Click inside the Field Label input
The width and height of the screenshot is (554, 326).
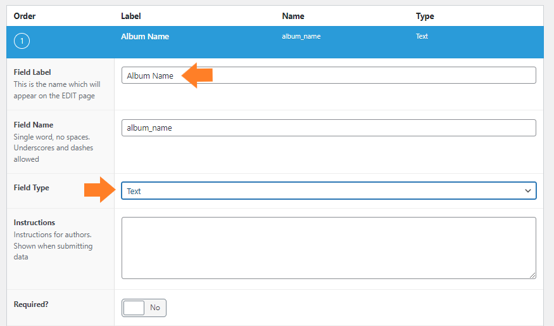(329, 75)
